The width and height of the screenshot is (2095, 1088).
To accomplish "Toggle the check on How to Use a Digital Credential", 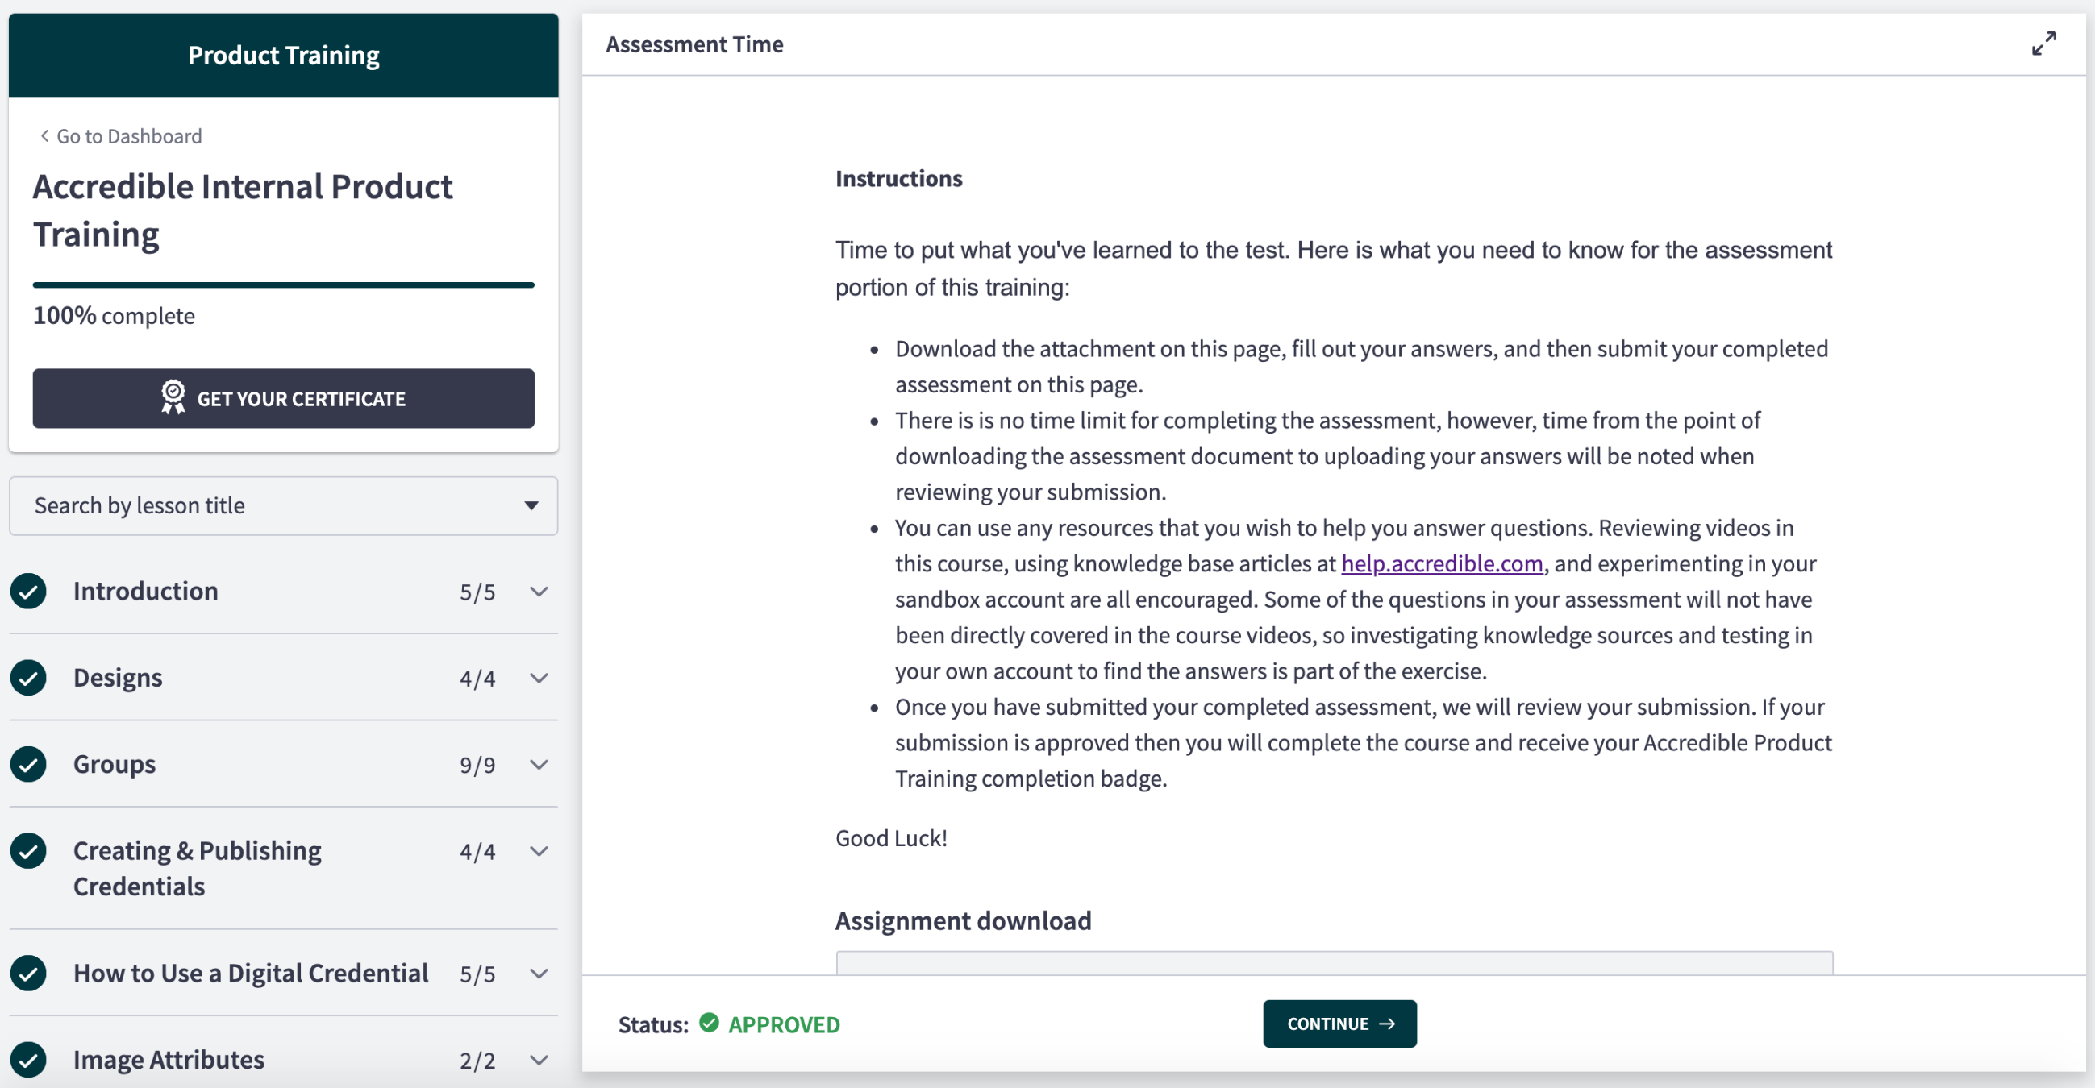I will [x=28, y=973].
